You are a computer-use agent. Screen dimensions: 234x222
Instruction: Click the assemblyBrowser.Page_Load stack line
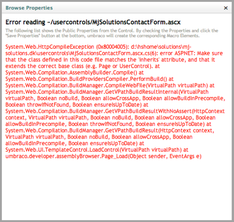click(x=103, y=156)
